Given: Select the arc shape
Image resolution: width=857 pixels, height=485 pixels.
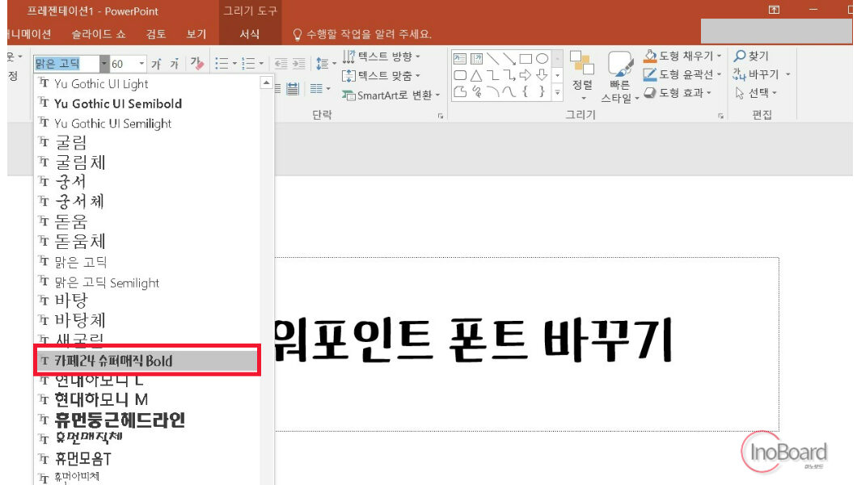Looking at the screenshot, I should click(x=493, y=91).
